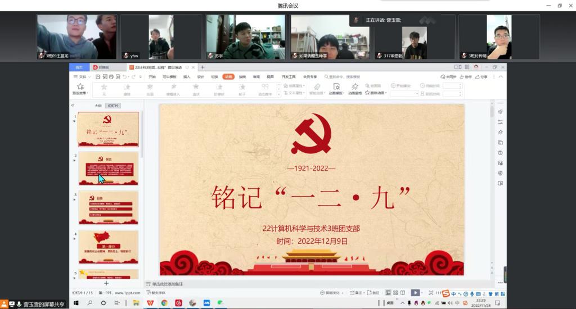Collapse the slide thumbnail panel
Viewport: 576px width, 309px height.
coord(73,105)
